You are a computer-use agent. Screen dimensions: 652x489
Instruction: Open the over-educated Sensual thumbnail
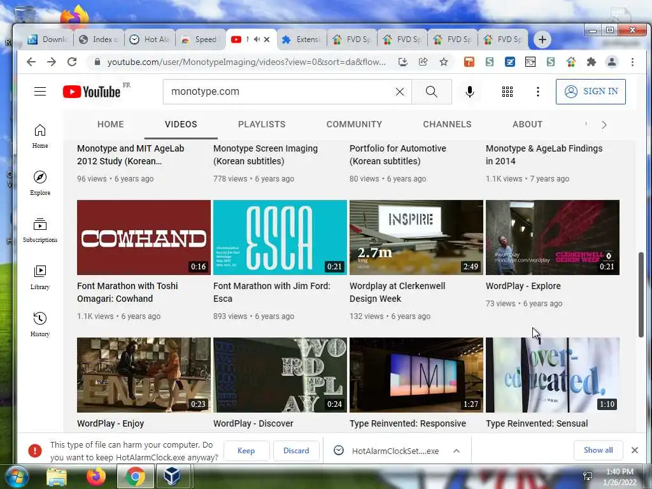point(553,374)
